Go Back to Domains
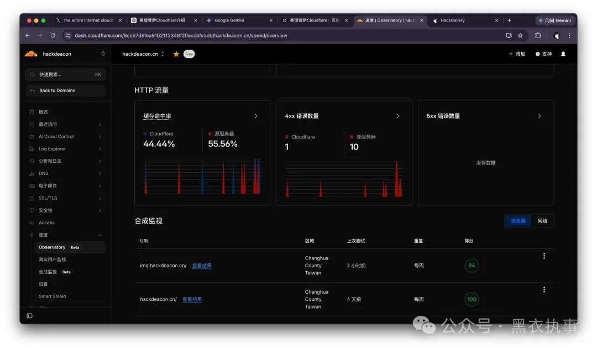 (65, 91)
